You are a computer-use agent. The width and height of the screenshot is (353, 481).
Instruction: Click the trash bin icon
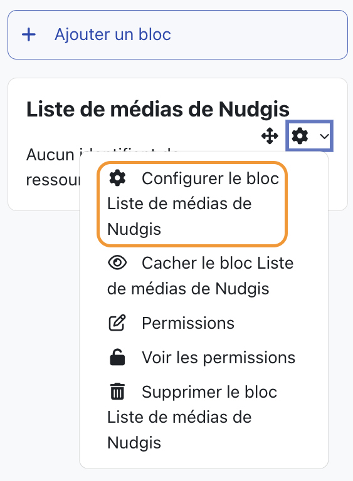click(117, 391)
